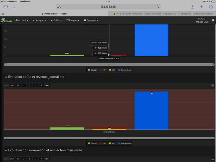The image size is (216, 162).
Task: Set costs chart zoom to M
Action: click(x=36, y=86)
